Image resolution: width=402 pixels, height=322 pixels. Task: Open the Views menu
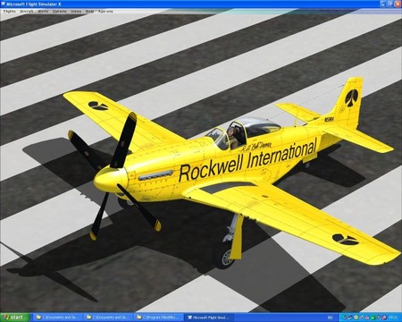tap(76, 12)
